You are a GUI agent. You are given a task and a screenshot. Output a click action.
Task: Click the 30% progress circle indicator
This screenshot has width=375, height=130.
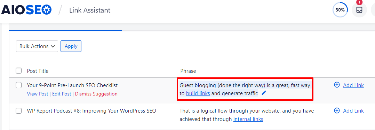(340, 10)
